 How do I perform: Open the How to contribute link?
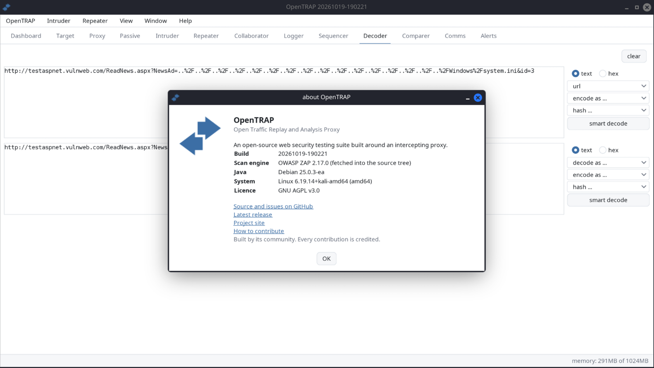[259, 231]
